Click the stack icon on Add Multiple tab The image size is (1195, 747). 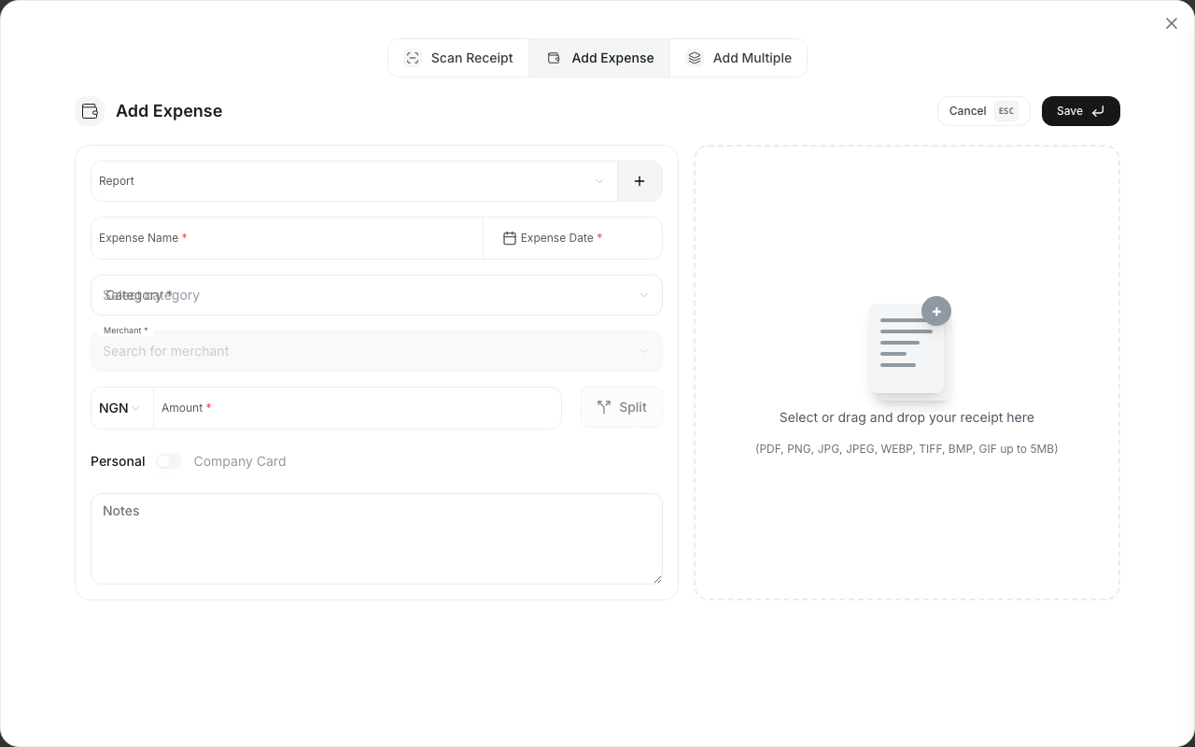point(695,58)
